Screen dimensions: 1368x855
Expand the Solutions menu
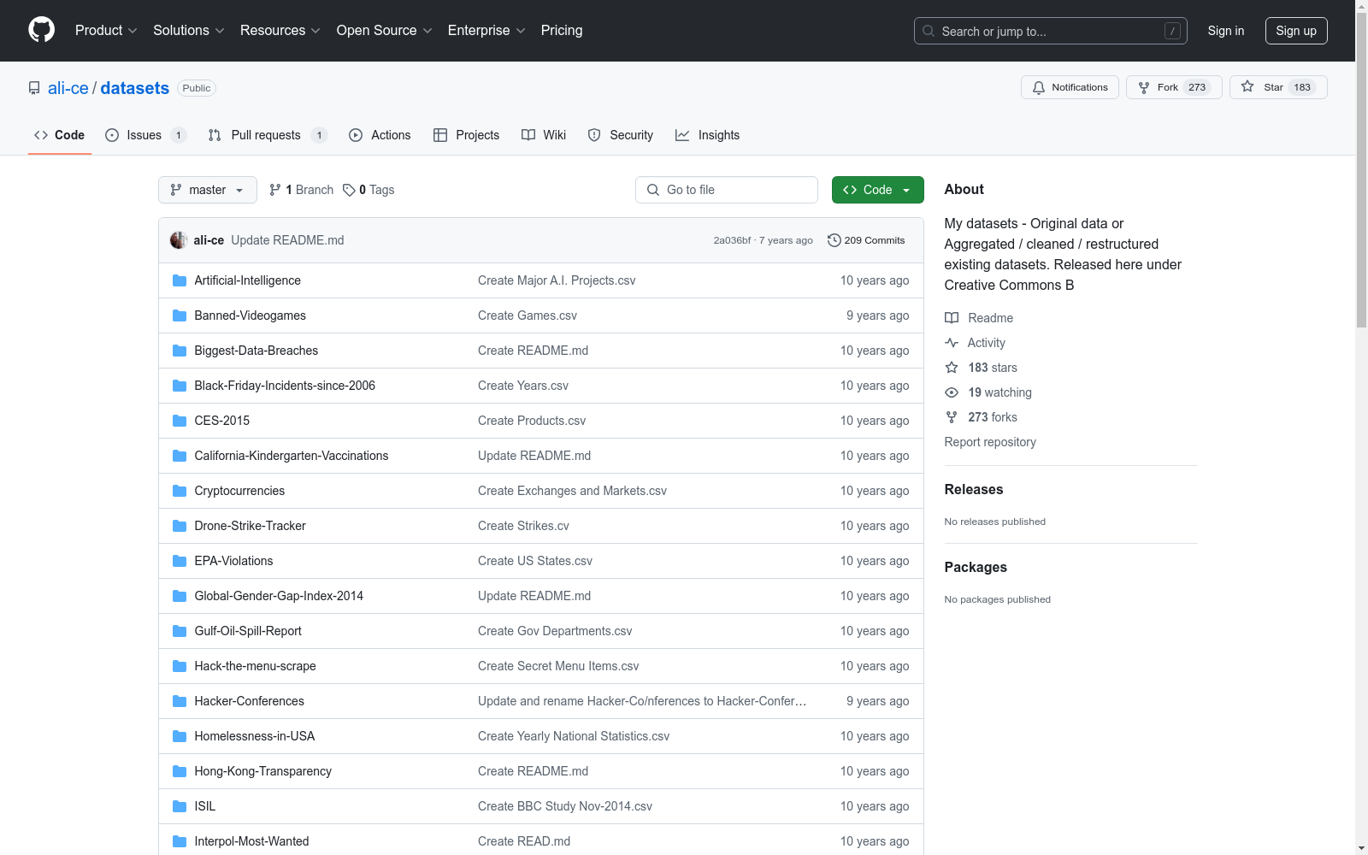189,31
